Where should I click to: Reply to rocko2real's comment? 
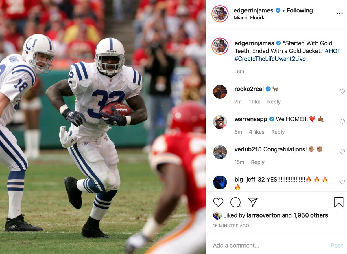pos(274,102)
